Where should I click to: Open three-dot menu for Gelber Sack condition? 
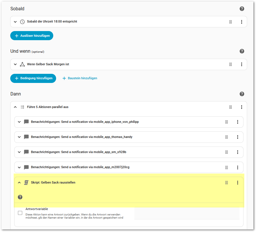(x=241, y=64)
